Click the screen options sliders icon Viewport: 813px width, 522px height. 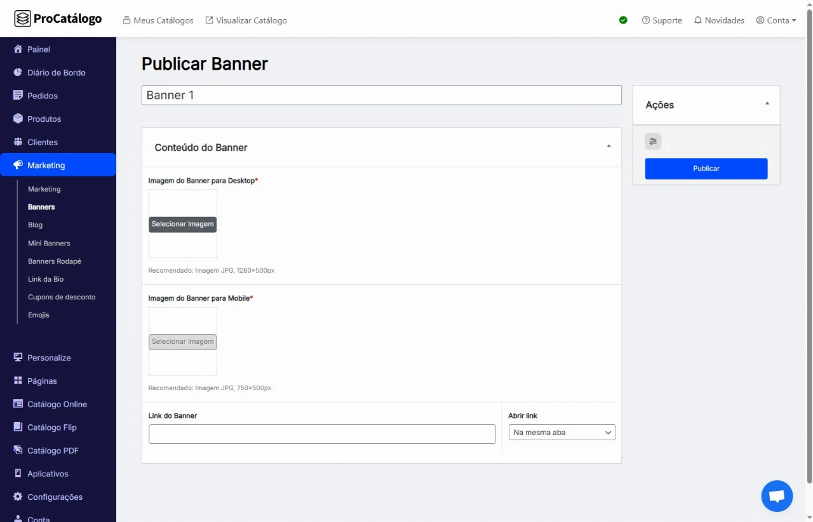click(653, 141)
